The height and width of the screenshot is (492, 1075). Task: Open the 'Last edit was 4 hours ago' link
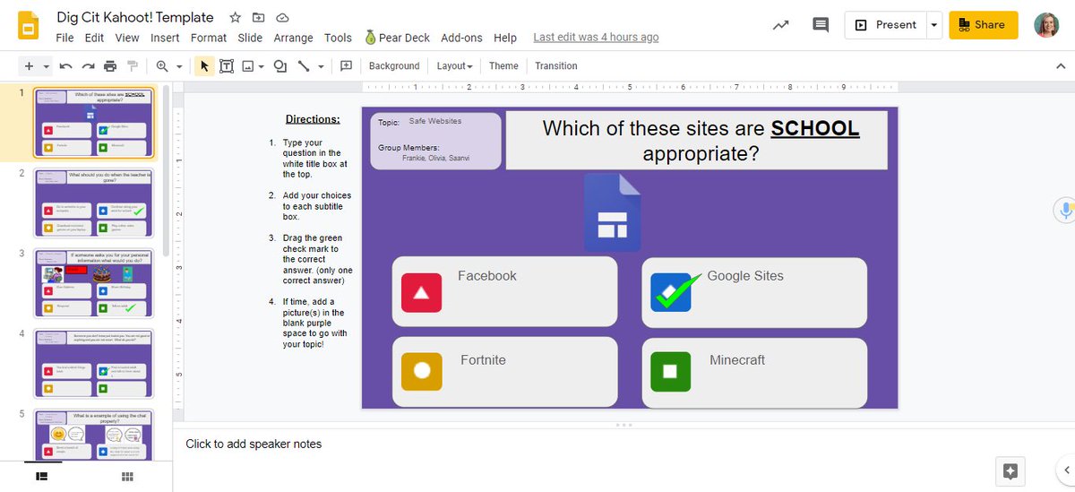tap(596, 38)
